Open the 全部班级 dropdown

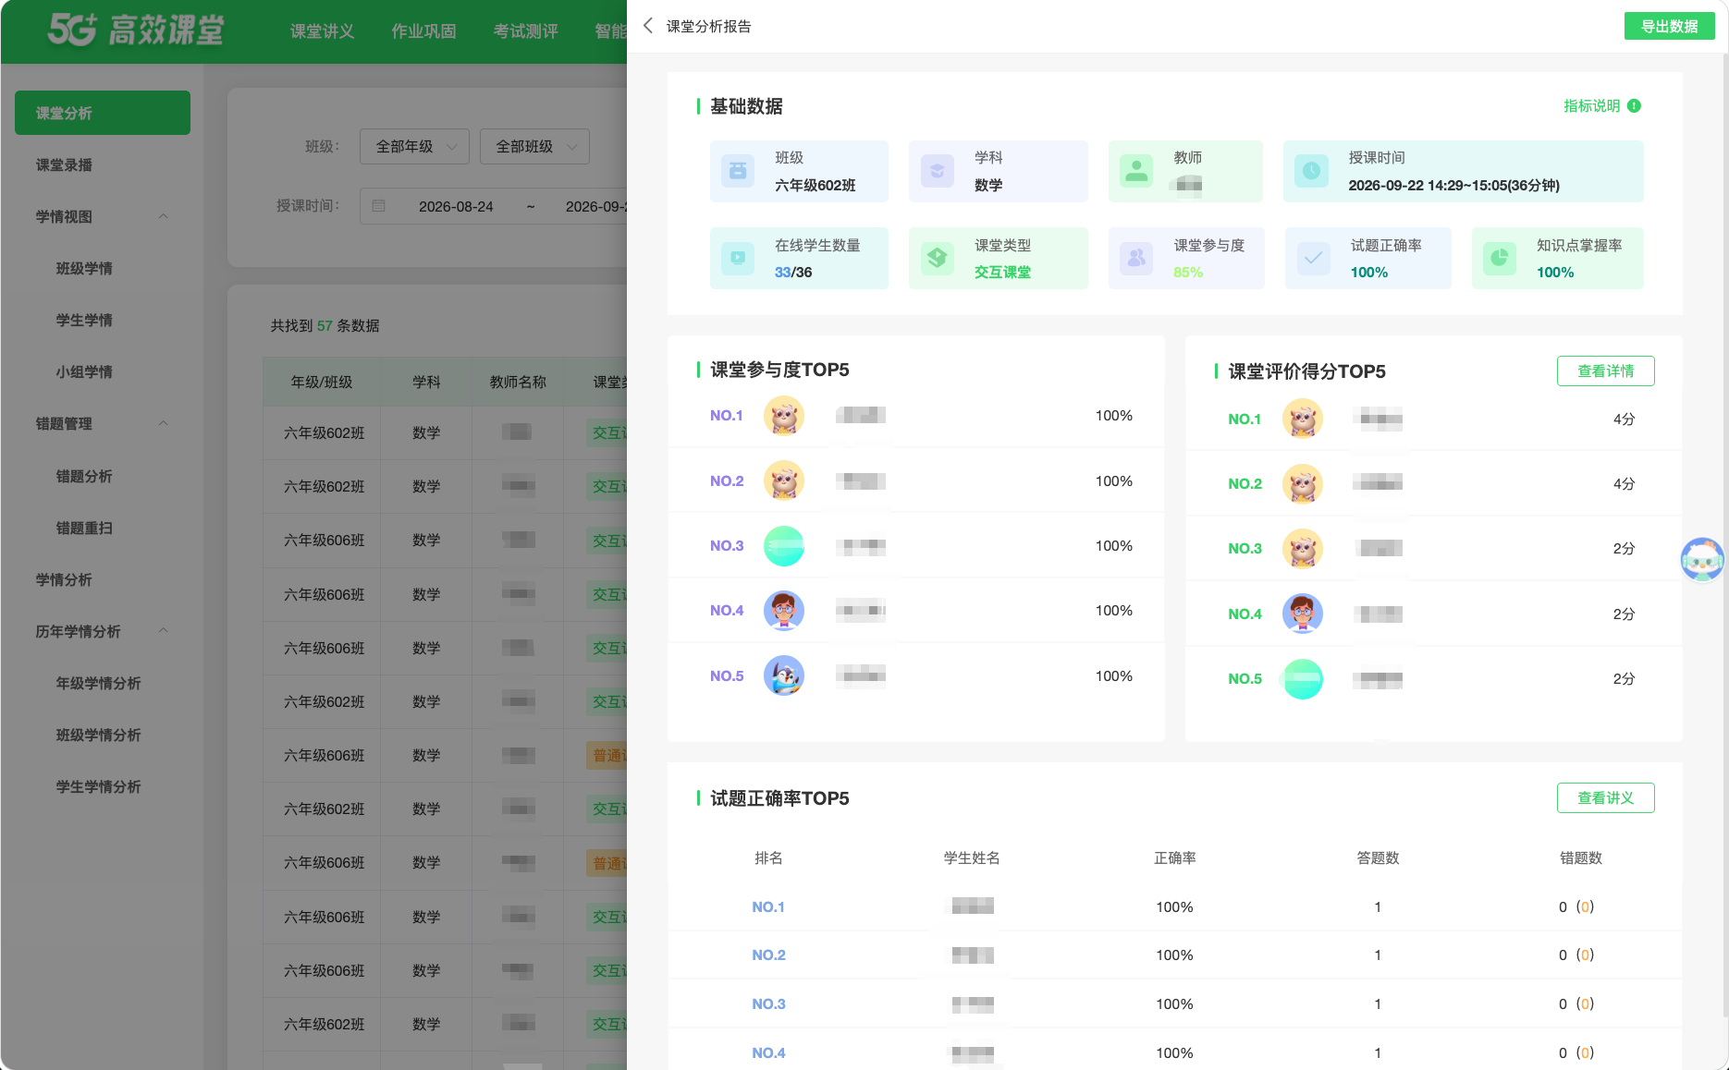click(x=534, y=146)
